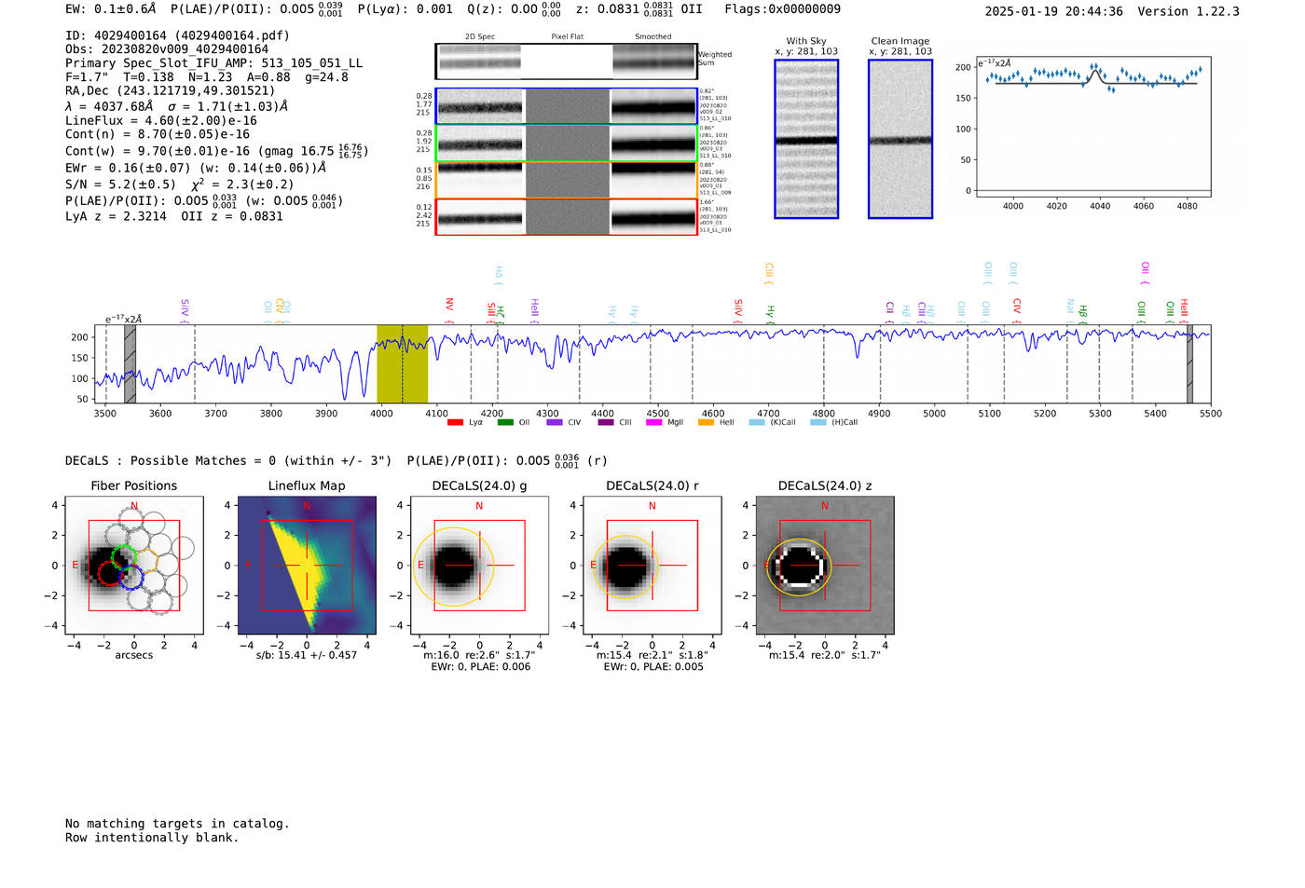Click the Weighted Sum spectrum strip
Viewport: 1305px width, 888px height.
[x=566, y=61]
